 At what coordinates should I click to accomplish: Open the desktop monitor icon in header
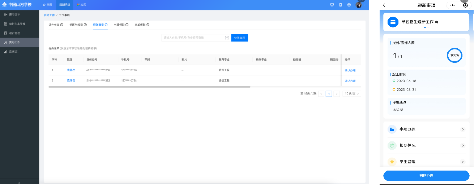[x=332, y=5]
